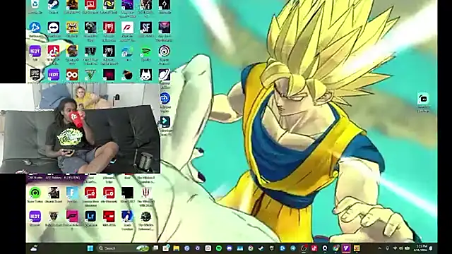
Task: Open the teal arrow desktop icon
Action: point(165,121)
